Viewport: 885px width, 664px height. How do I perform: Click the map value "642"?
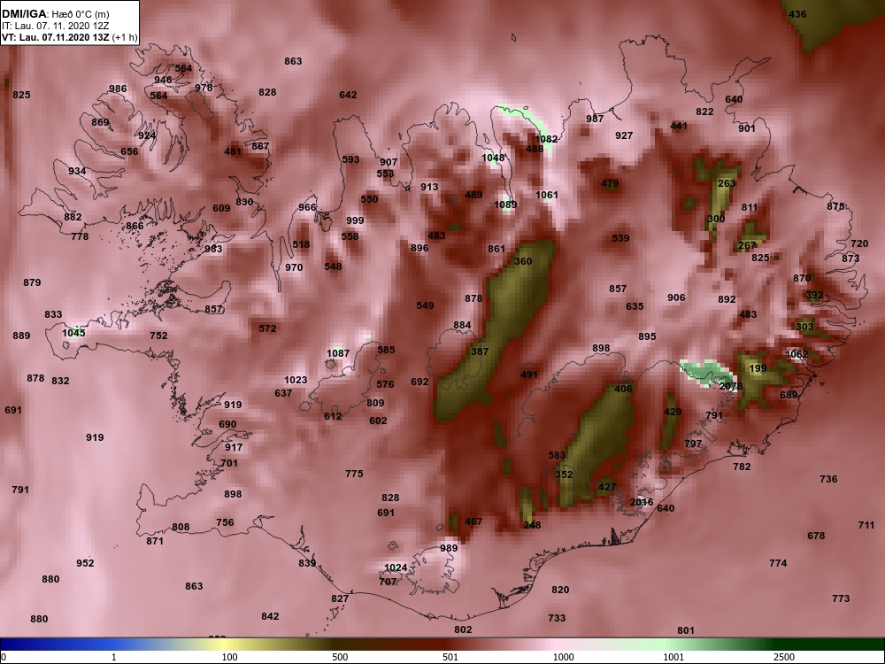[348, 95]
